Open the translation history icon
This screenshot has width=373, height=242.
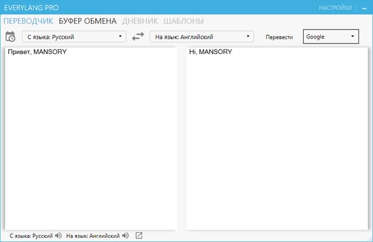(x=10, y=37)
